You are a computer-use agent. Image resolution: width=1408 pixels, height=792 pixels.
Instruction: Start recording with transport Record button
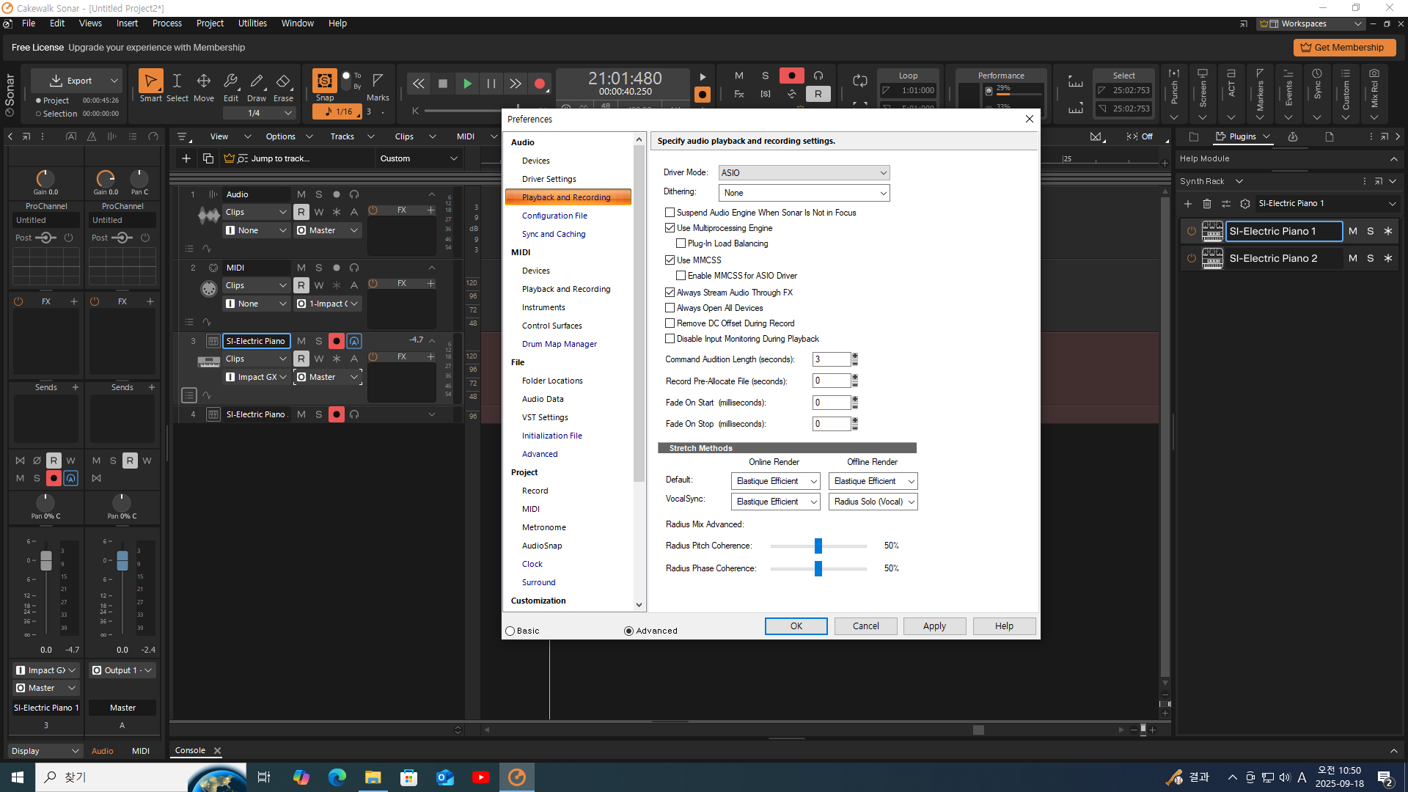540,84
